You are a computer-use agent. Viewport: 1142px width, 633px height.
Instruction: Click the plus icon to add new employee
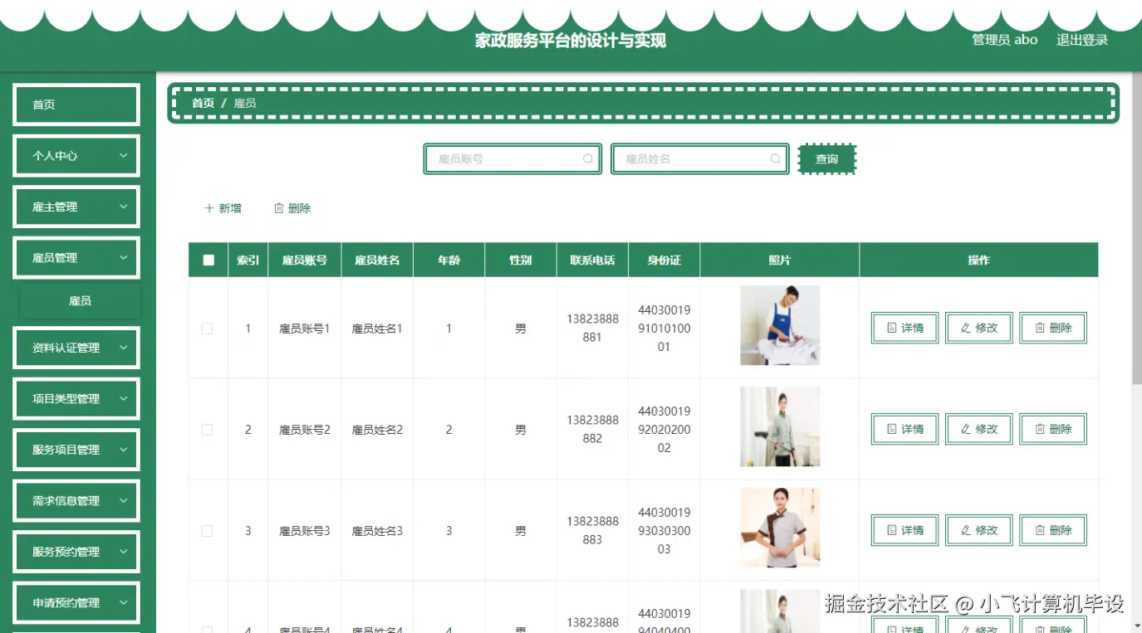coord(210,207)
